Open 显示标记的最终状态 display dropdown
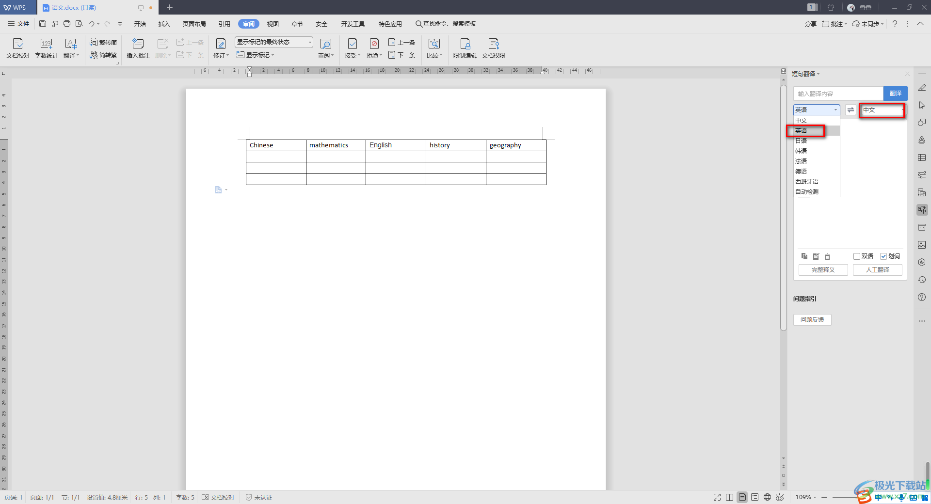The width and height of the screenshot is (931, 504). pyautogui.click(x=274, y=42)
